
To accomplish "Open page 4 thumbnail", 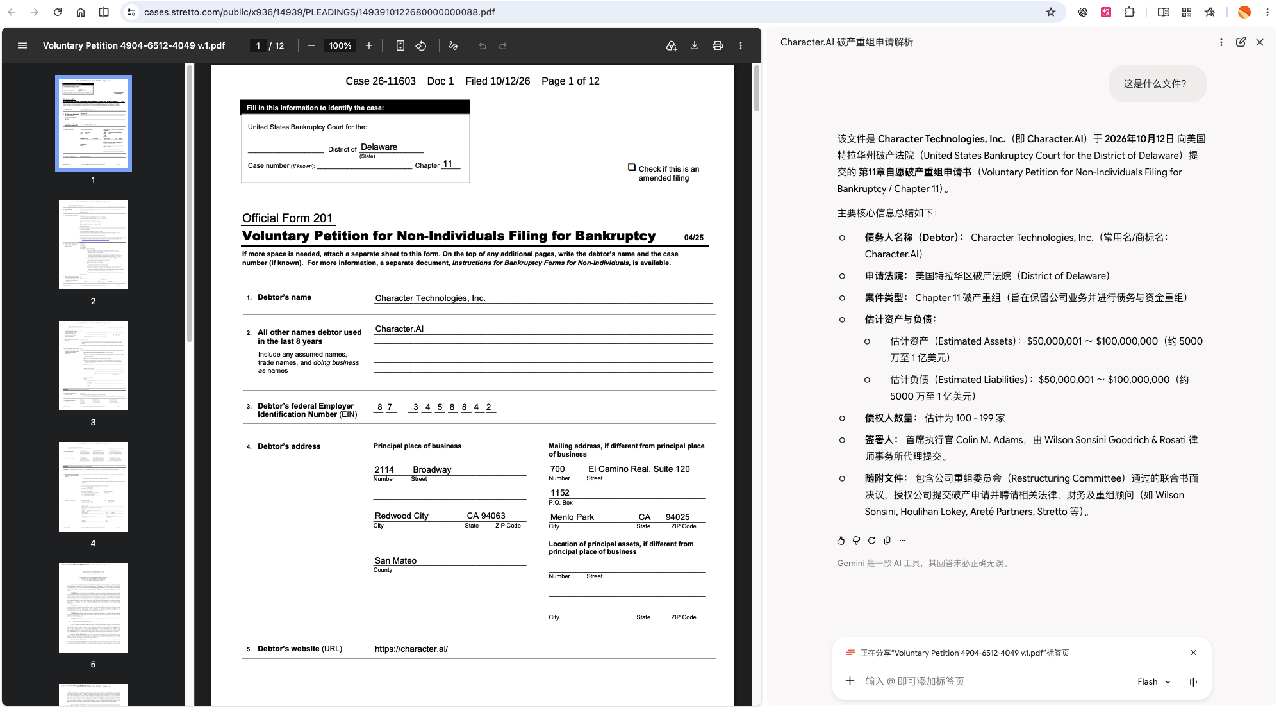I will [x=94, y=487].
